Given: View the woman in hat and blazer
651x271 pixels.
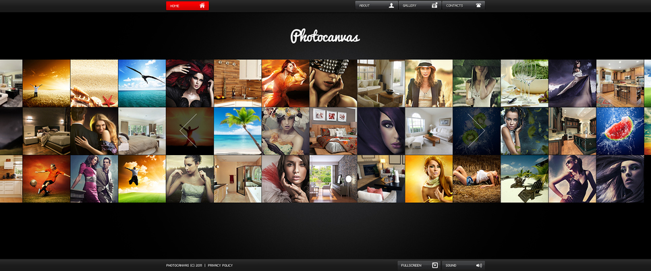Looking at the screenshot, I should (x=429, y=84).
